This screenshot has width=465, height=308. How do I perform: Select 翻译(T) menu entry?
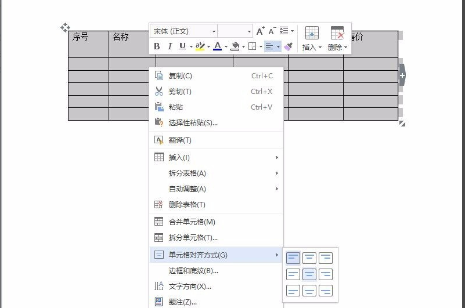click(x=217, y=140)
